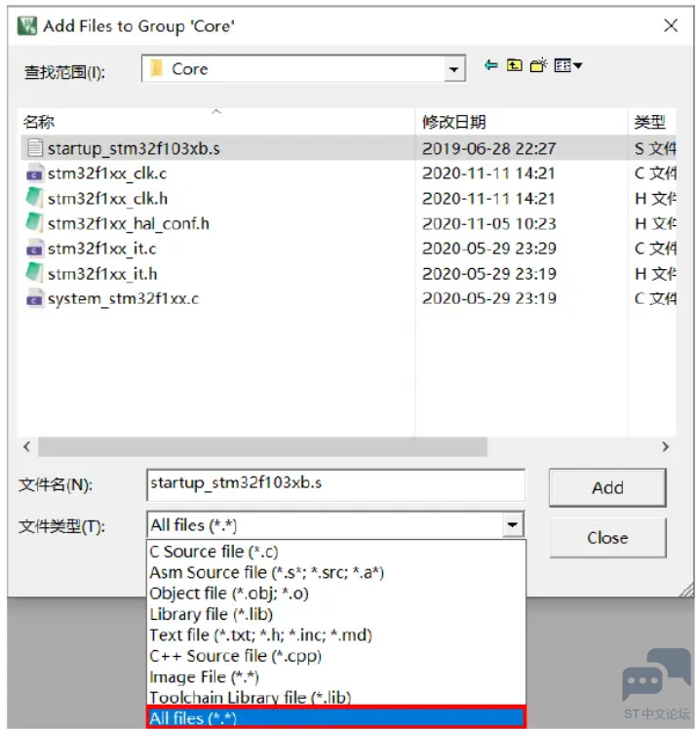The image size is (699, 729).
Task: Open the View menu icon
Action: (x=567, y=65)
